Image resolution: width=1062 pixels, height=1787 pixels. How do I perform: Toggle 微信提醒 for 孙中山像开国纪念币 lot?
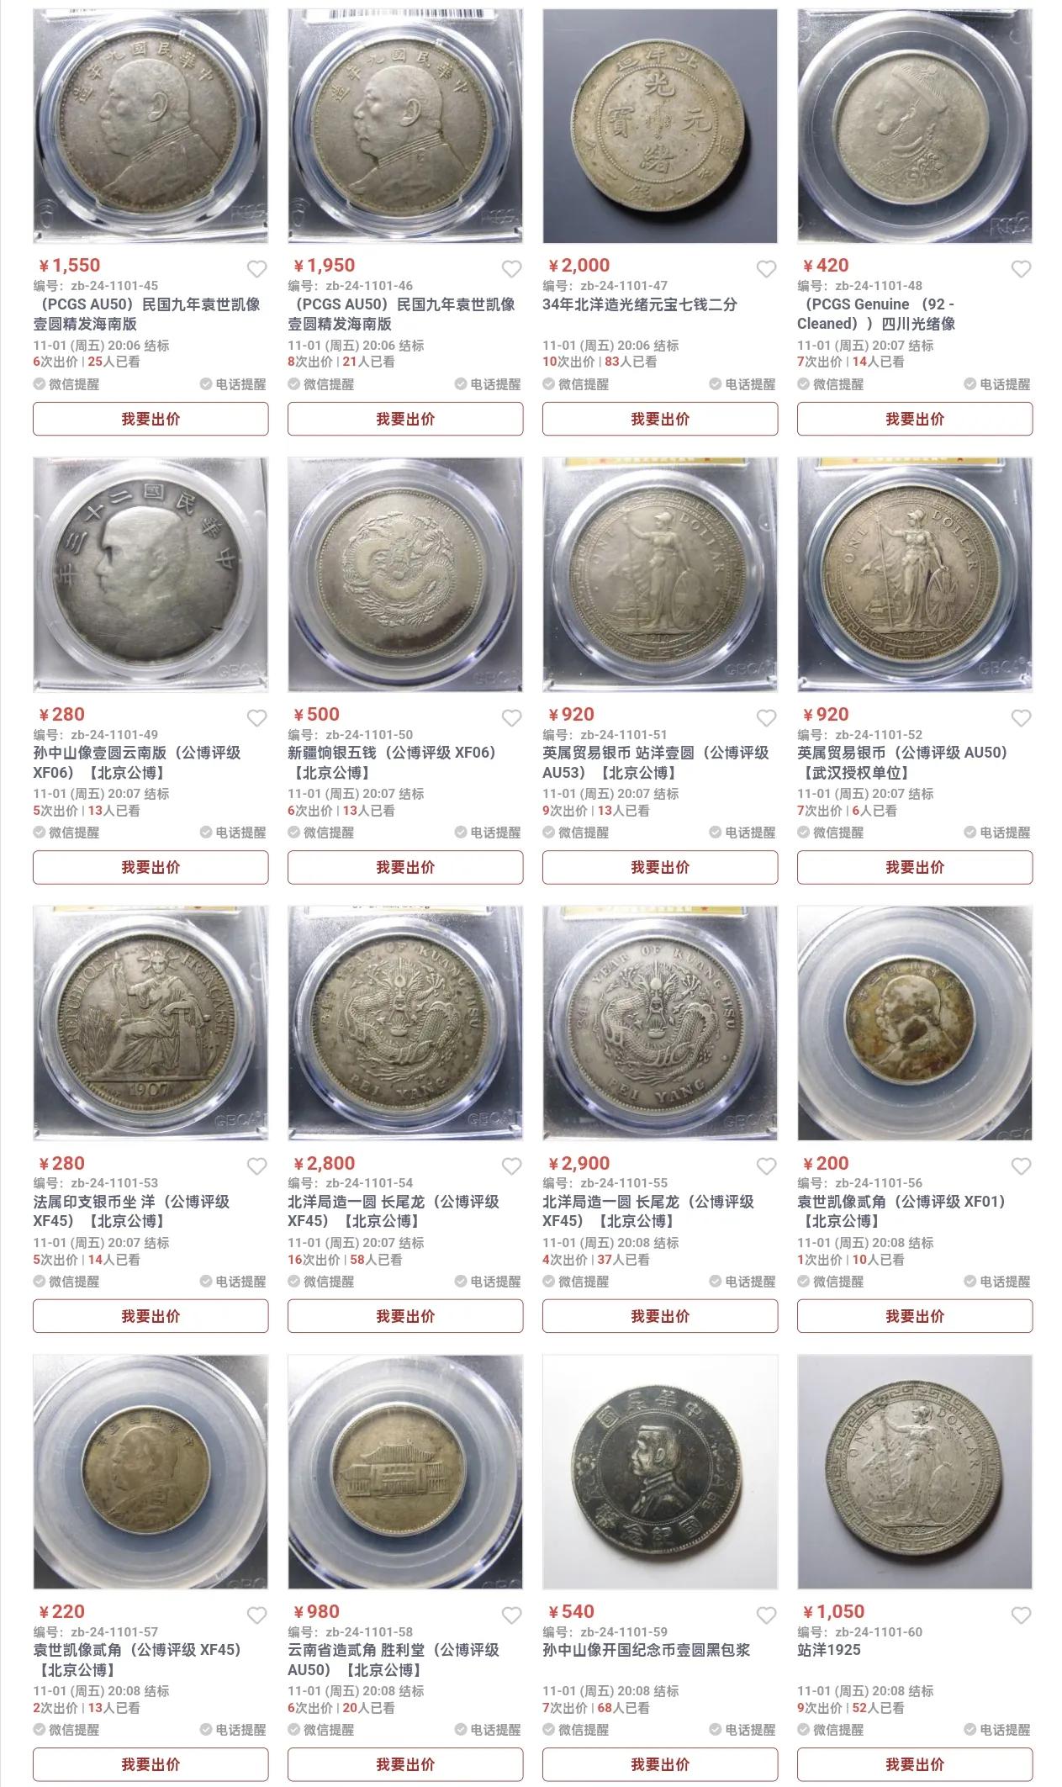576,1730
